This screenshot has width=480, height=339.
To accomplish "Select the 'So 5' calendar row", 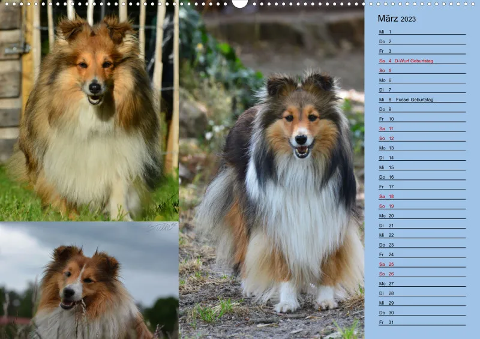I will [x=422, y=71].
